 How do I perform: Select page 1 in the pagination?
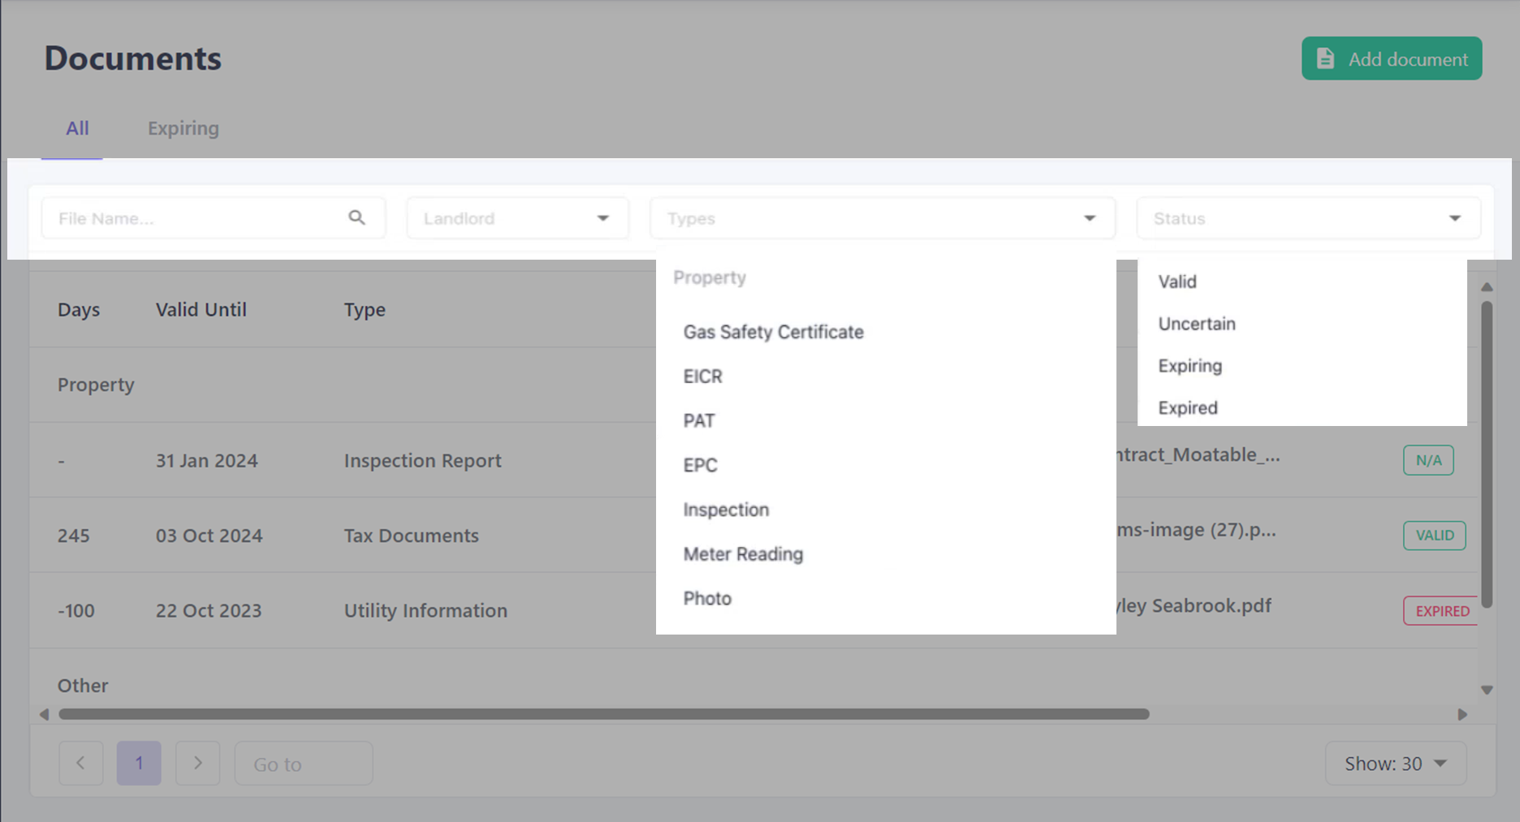[x=139, y=763]
